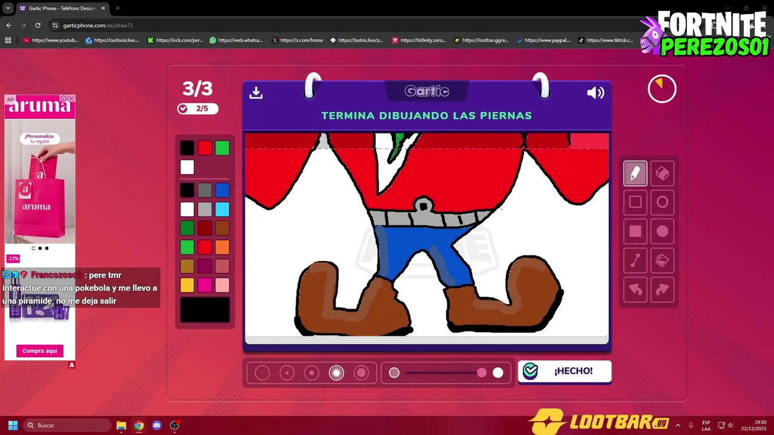Open Discord from the taskbar
This screenshot has width=774, height=435.
[x=157, y=425]
